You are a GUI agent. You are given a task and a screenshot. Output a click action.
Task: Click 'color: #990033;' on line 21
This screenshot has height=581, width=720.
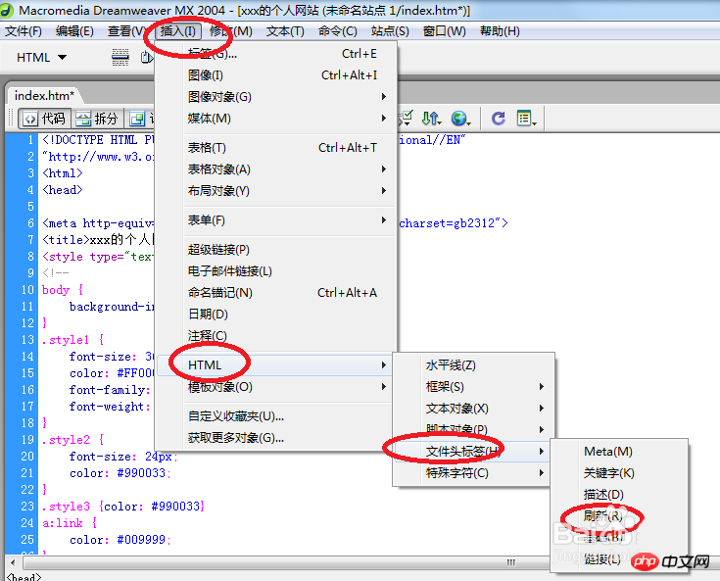coord(120,473)
